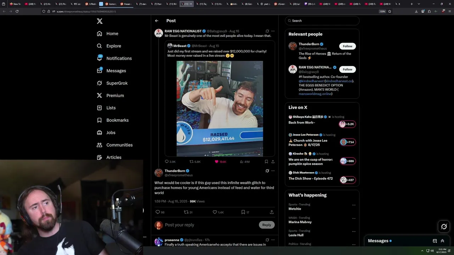Click the taskbar clock showing 2:23 PM
This screenshot has height=255, width=454.
click(442, 251)
